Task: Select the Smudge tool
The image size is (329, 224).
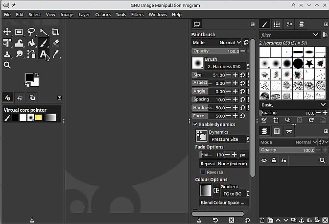Action: tap(19, 54)
